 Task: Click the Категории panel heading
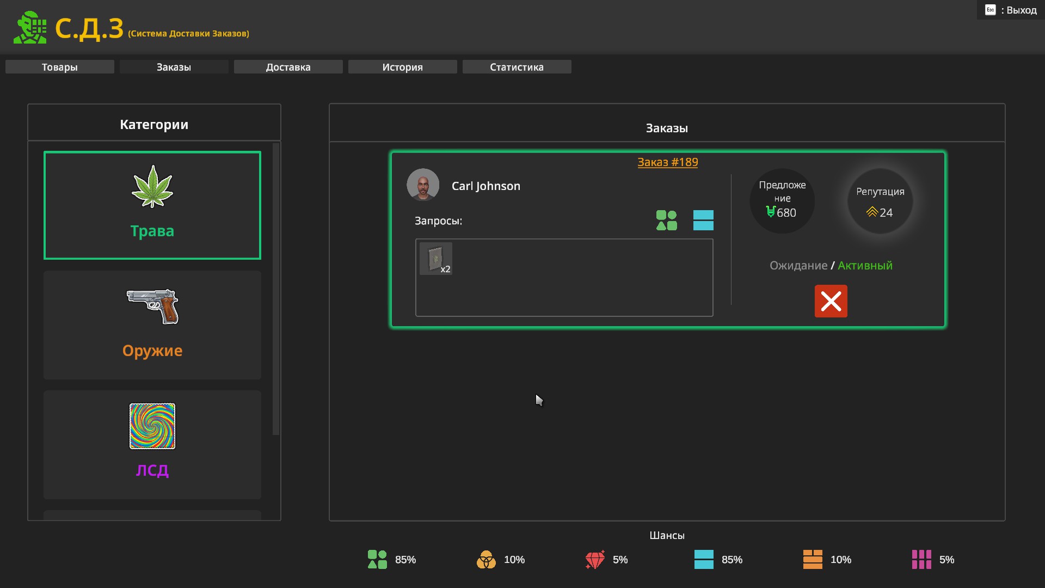(154, 125)
